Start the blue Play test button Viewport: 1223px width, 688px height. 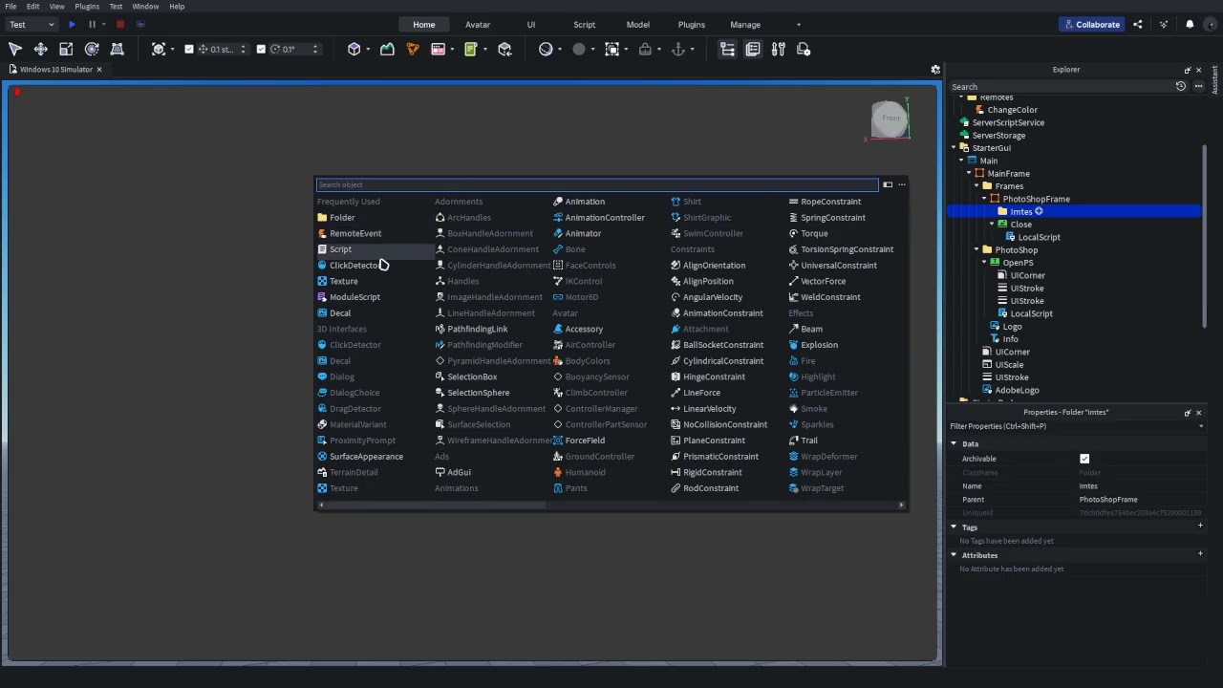pos(72,24)
